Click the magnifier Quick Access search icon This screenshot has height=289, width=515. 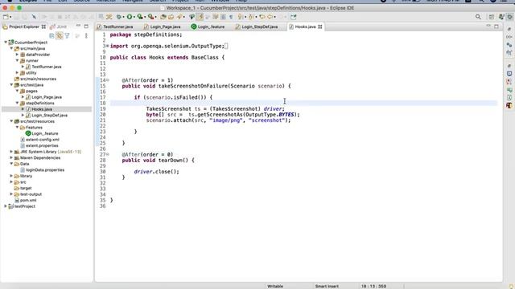point(478,17)
